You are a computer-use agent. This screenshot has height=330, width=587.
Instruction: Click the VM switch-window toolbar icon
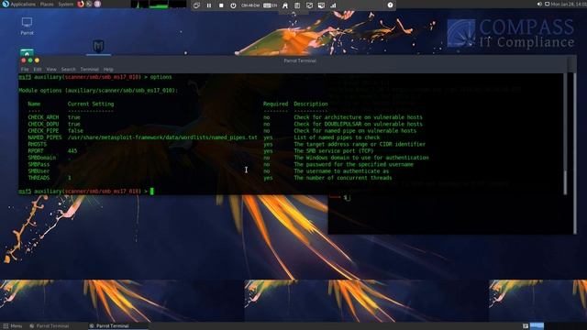pos(196,5)
